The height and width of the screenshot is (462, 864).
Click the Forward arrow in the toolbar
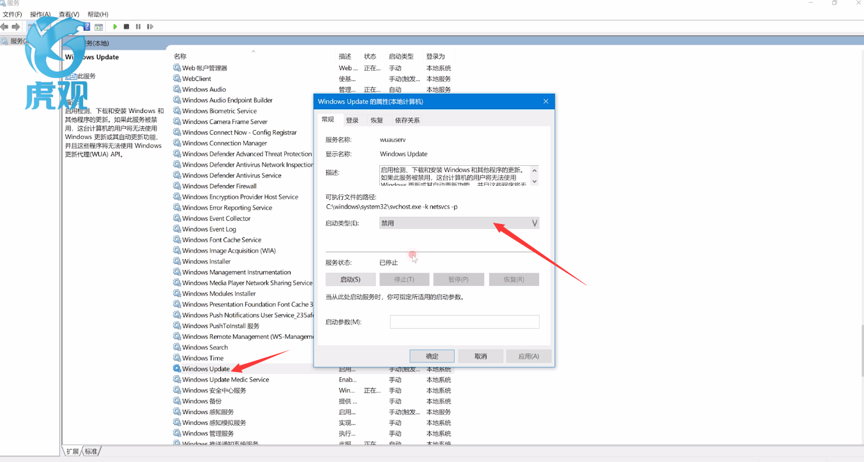point(15,27)
